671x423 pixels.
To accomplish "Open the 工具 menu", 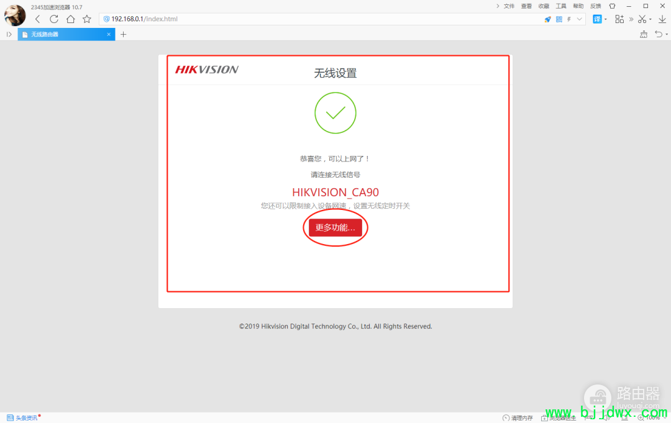I will coord(561,6).
